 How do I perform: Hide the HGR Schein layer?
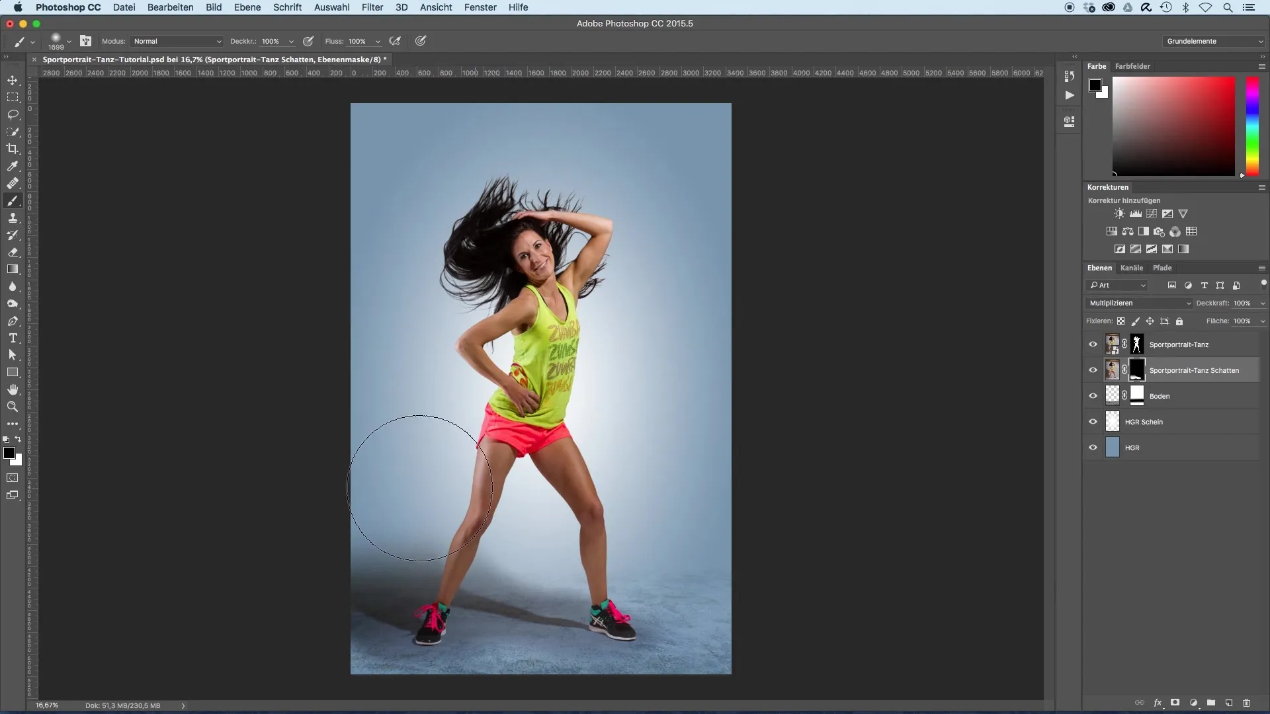[x=1093, y=422]
